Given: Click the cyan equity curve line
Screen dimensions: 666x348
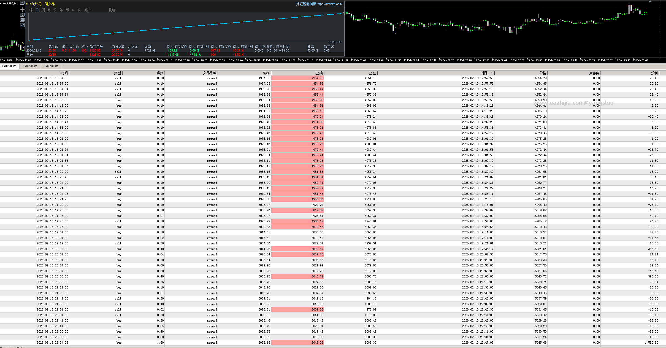Looking at the screenshot, I should (x=185, y=27).
